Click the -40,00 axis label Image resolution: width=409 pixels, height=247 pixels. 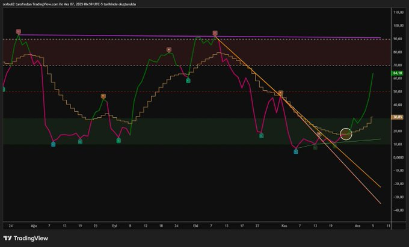(398, 210)
